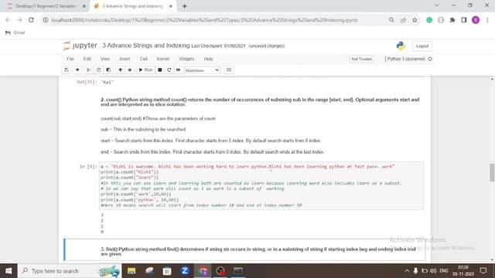
Task: Open the Chrome profile avatar
Action: [476, 20]
